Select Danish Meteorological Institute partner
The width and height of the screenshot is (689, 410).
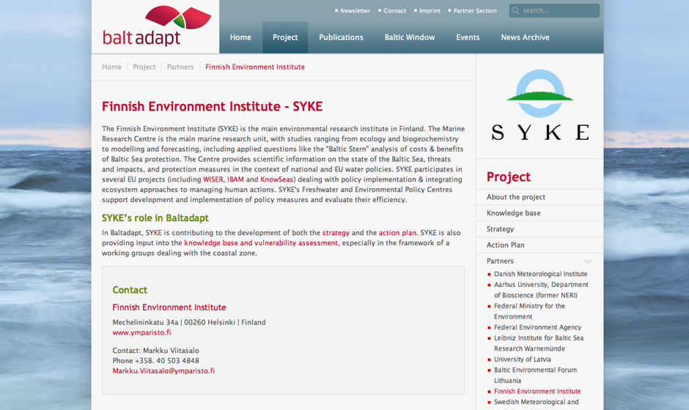click(x=540, y=275)
